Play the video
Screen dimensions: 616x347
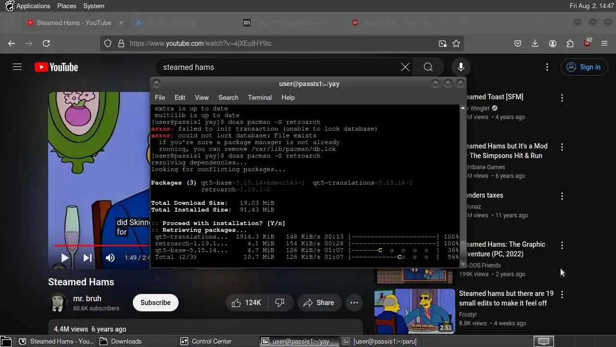[x=65, y=258]
